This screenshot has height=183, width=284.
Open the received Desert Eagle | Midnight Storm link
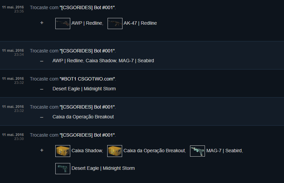point(103,168)
